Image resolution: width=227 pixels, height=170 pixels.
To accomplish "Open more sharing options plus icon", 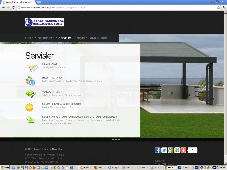I will [x=183, y=150].
